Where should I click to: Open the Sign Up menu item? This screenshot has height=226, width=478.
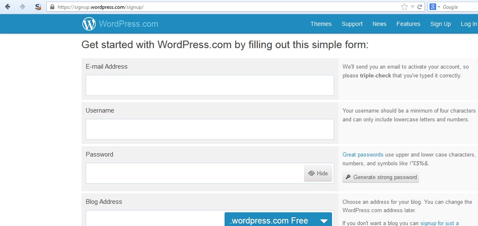coord(440,24)
